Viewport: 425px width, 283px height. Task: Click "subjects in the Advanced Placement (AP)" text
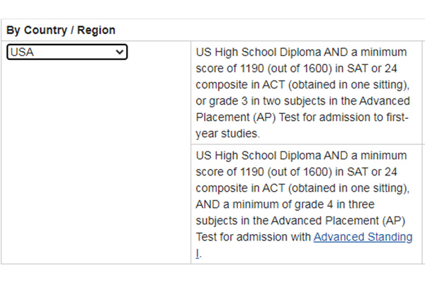click(x=300, y=221)
